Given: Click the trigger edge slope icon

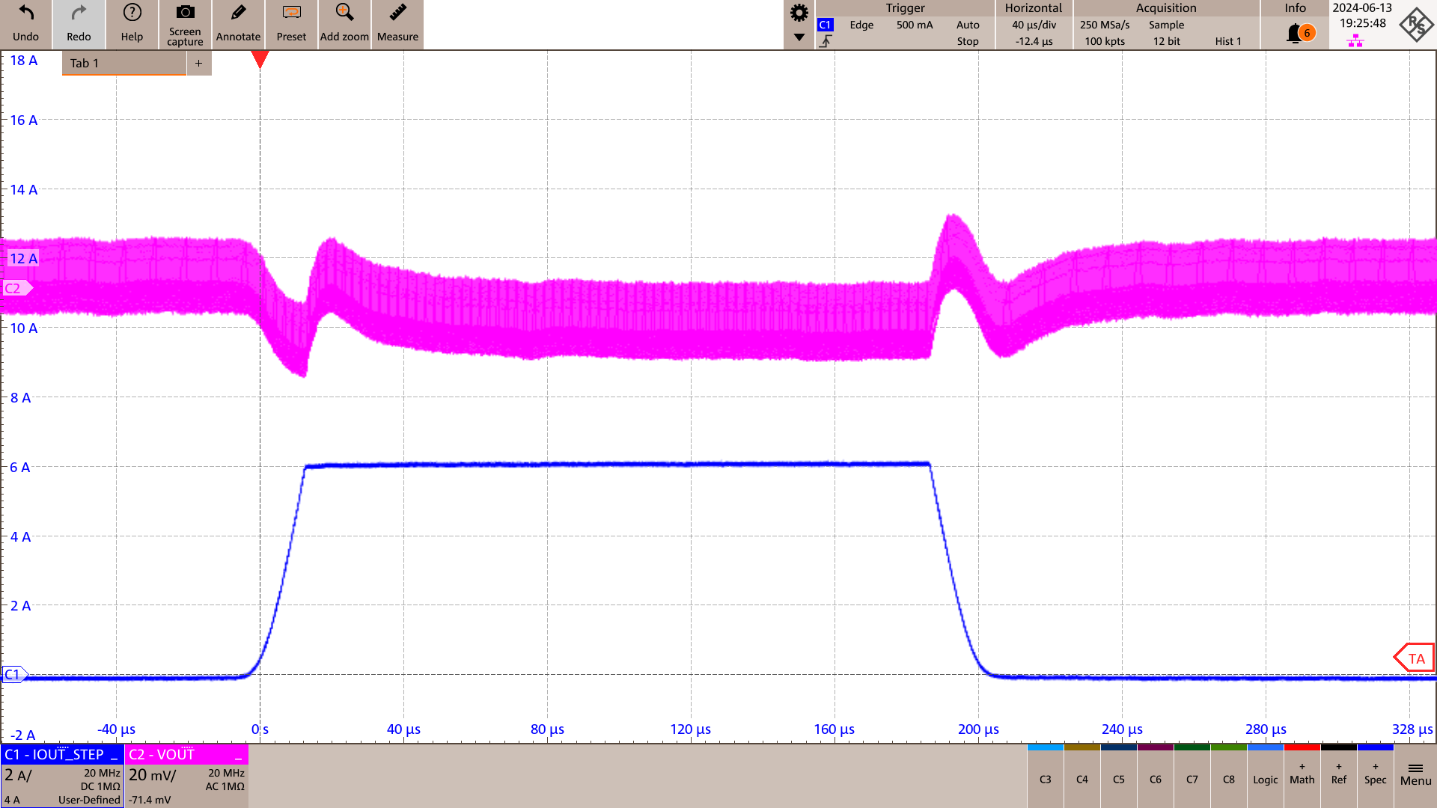Looking at the screenshot, I should tap(826, 41).
